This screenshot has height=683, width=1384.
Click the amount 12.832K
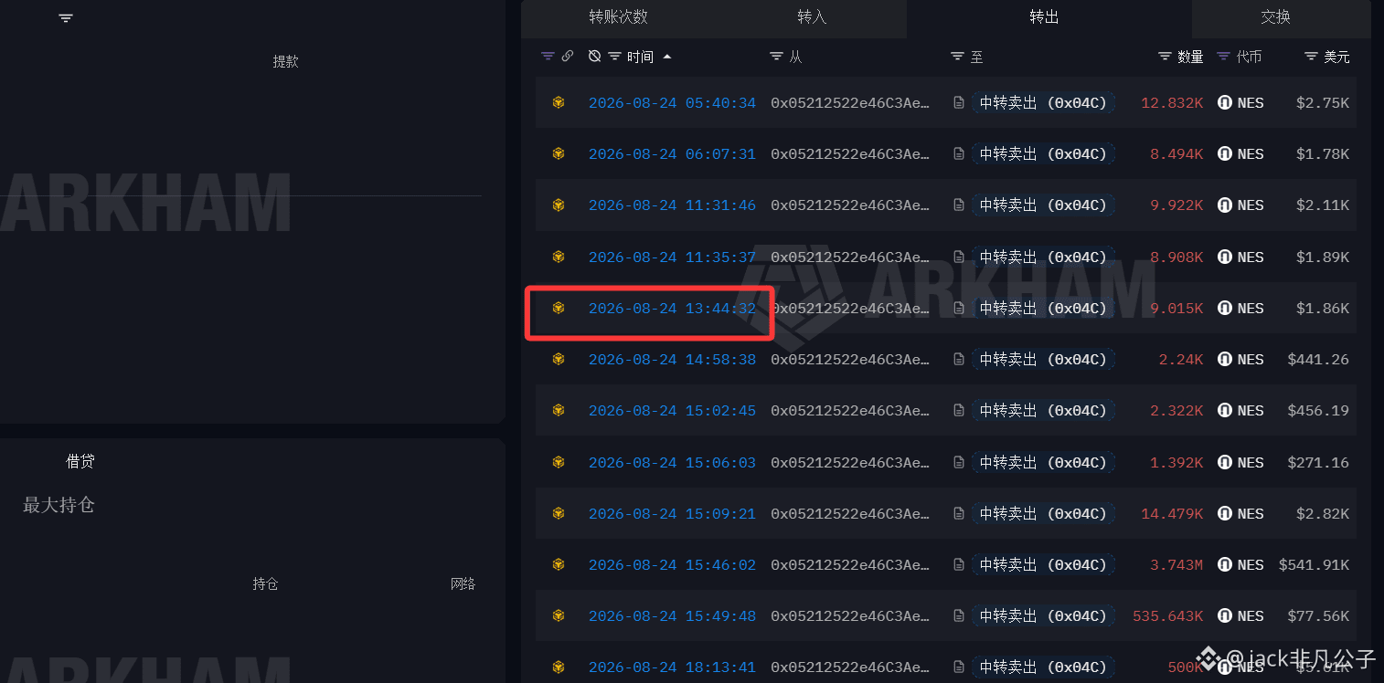[1172, 103]
